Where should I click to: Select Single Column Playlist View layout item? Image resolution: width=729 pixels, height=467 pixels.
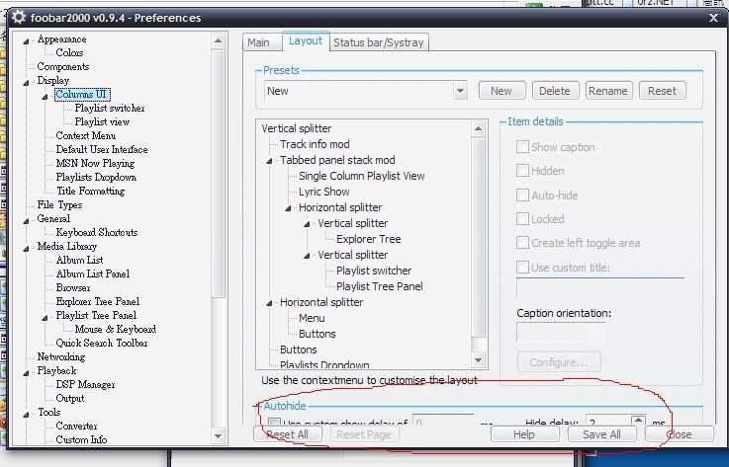coord(362,176)
